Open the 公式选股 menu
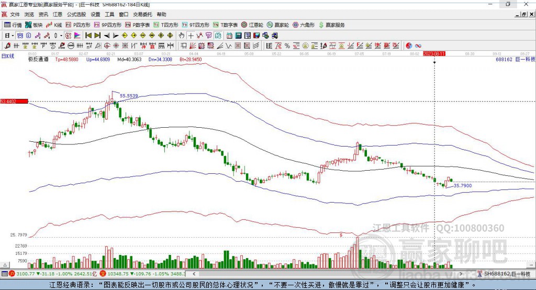This screenshot has width=536, height=290. pyautogui.click(x=76, y=14)
